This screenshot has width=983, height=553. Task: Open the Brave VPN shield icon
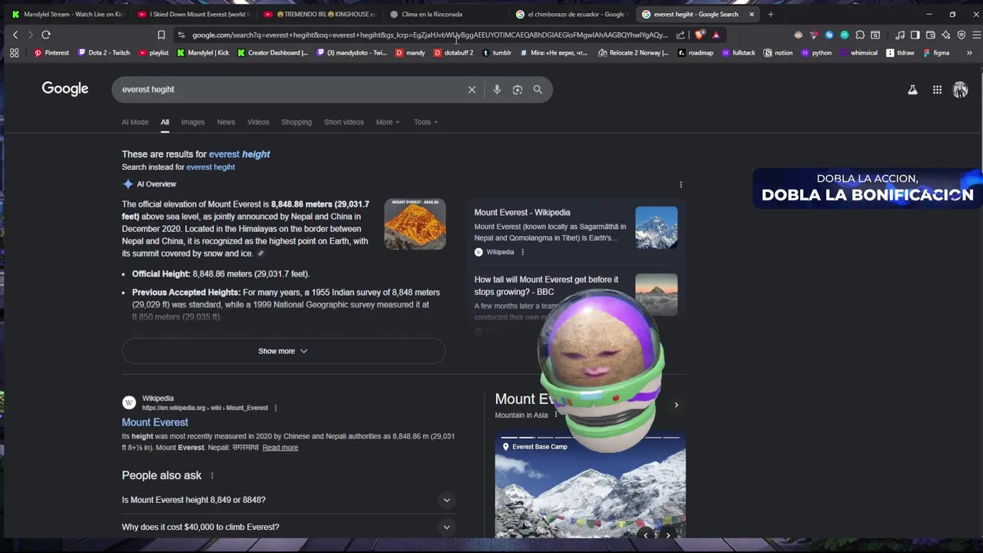pos(961,35)
